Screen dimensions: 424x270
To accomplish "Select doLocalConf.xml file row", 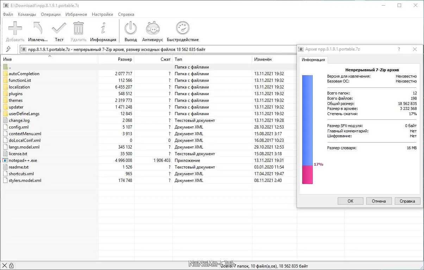I will coord(149,140).
